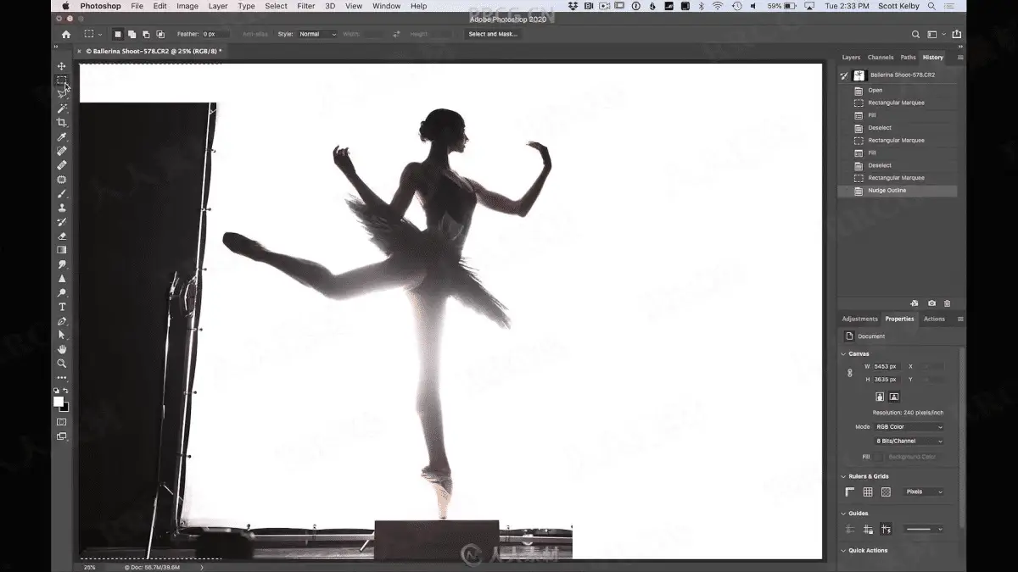
Task: Delete current history state trash icon
Action: pyautogui.click(x=947, y=303)
